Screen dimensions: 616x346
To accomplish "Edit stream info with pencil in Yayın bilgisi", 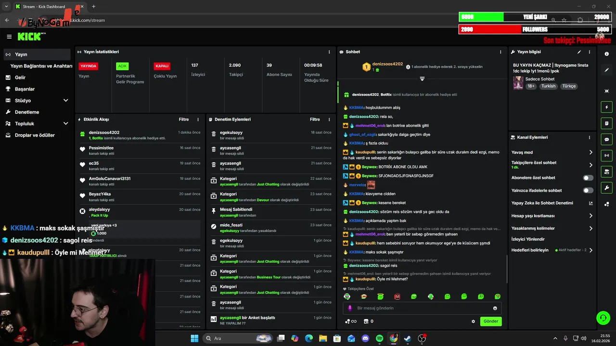I will [579, 52].
